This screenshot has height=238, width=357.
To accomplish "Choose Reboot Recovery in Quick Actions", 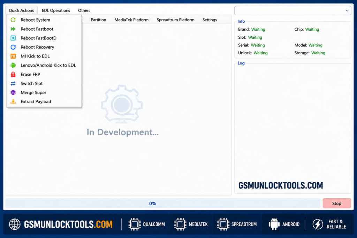I will pyautogui.click(x=44, y=47).
